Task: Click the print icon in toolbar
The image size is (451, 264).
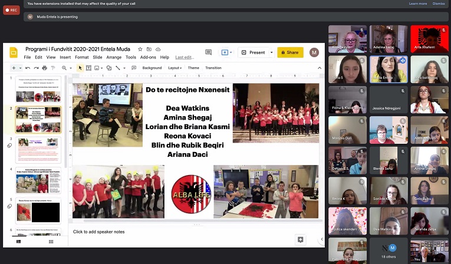Action: coord(44,68)
